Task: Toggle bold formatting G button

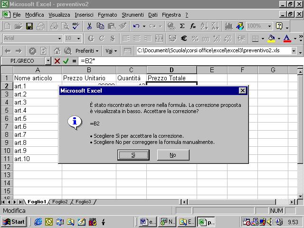Action: click(91, 38)
